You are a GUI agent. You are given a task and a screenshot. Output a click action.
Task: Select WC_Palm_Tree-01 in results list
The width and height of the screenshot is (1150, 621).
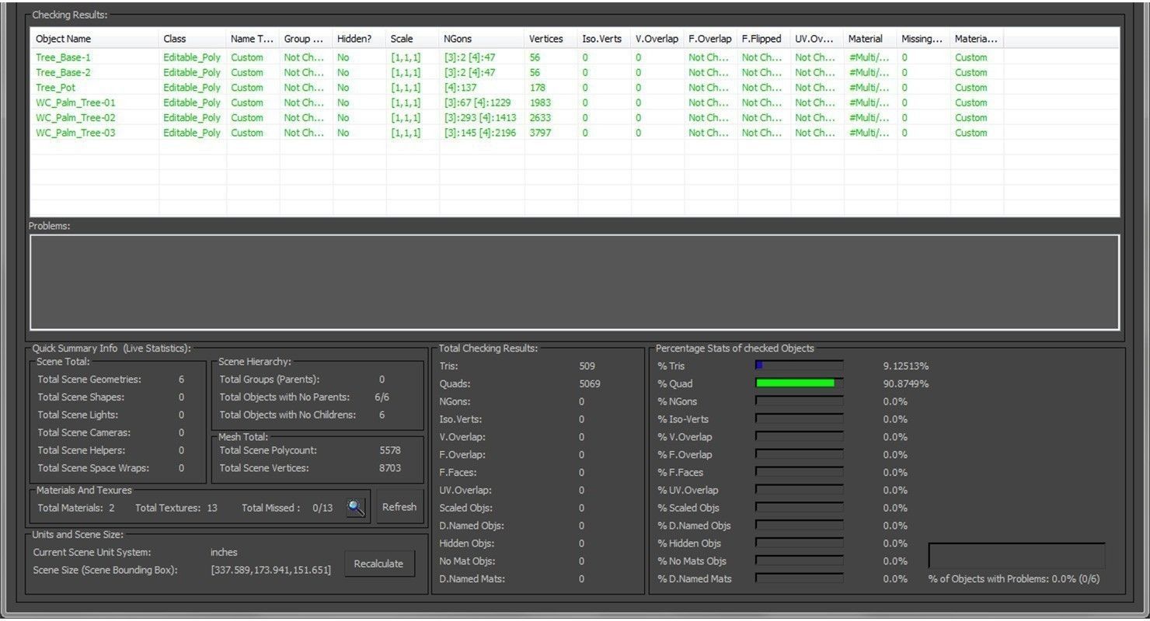(574, 102)
